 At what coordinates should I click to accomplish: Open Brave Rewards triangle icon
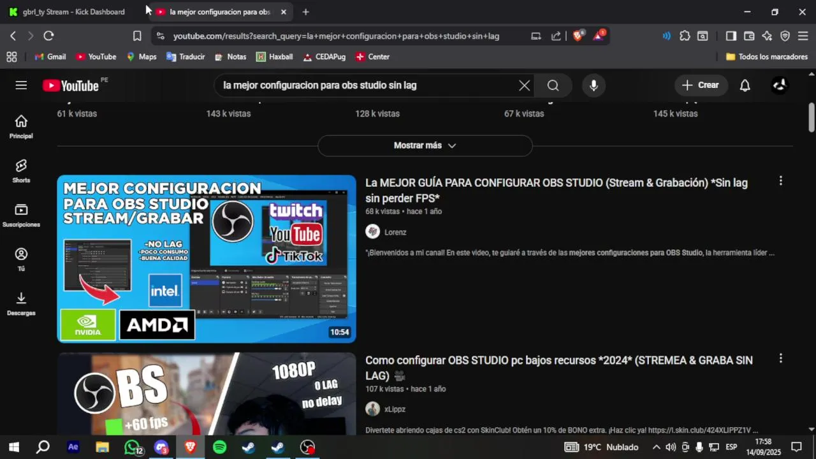pos(599,36)
